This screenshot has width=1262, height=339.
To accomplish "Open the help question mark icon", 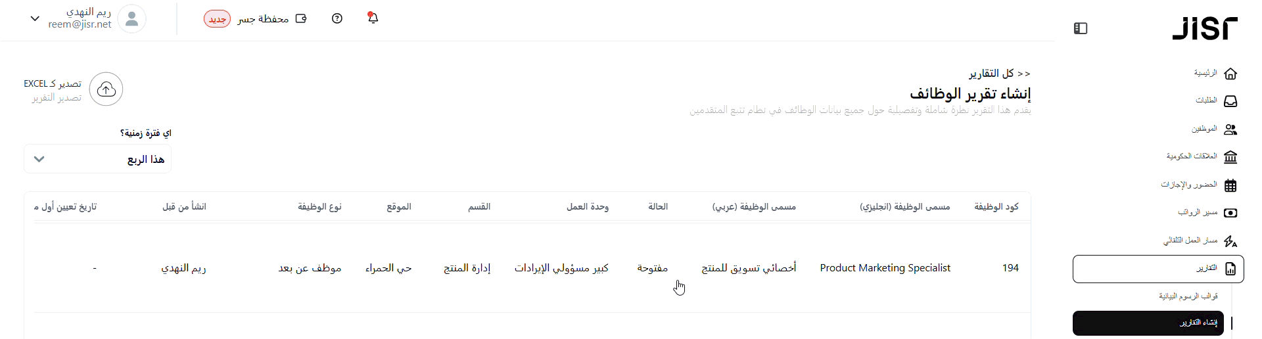I will 337,18.
